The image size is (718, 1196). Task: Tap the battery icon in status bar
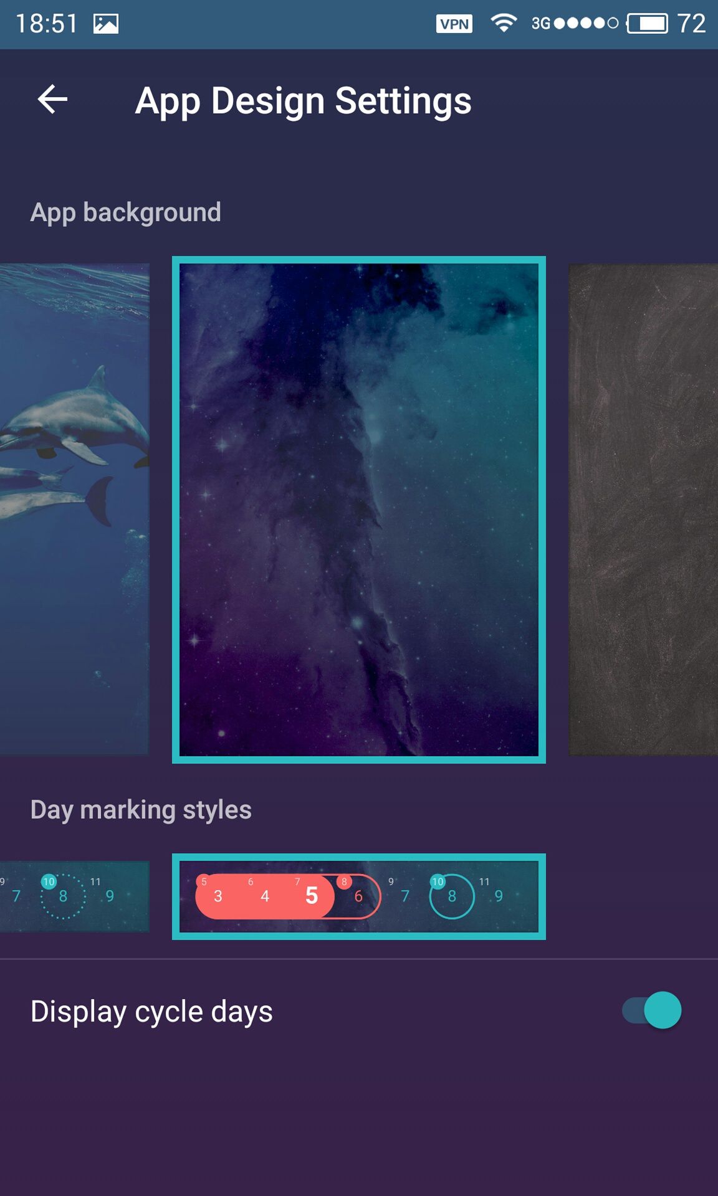tap(648, 24)
